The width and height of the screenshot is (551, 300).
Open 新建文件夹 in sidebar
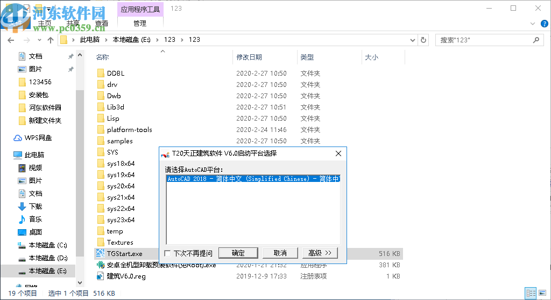pos(45,121)
